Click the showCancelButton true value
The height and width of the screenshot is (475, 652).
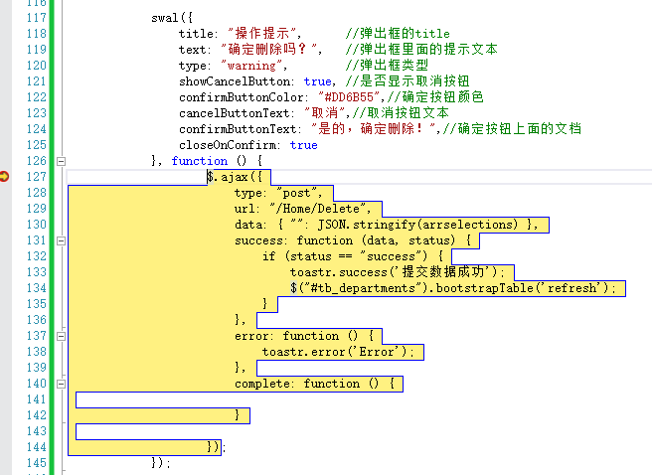[x=318, y=81]
